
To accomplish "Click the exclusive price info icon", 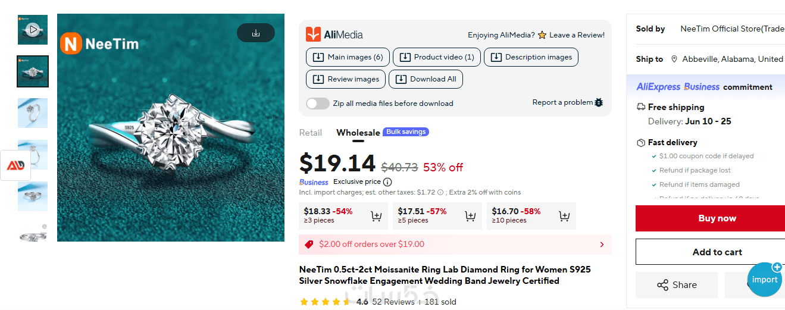I will (387, 182).
